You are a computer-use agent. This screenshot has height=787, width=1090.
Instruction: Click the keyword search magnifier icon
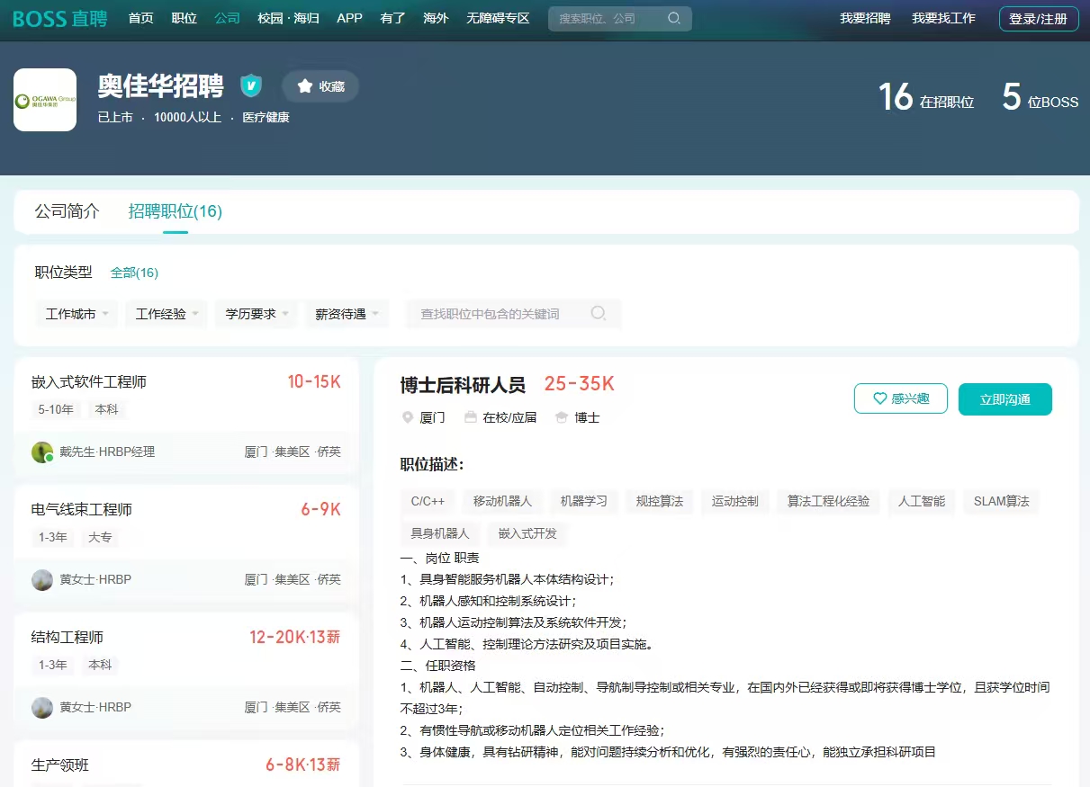click(598, 314)
